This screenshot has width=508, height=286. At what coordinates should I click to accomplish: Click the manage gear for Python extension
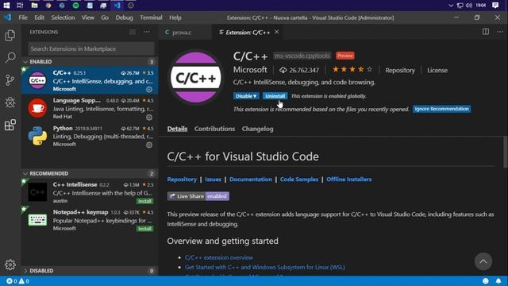pyautogui.click(x=149, y=145)
